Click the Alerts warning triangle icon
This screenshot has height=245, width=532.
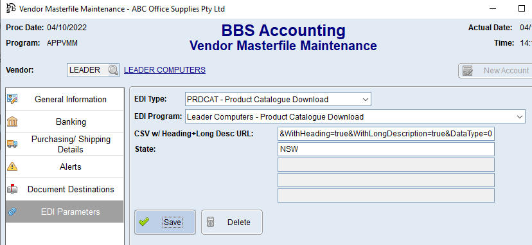point(12,167)
